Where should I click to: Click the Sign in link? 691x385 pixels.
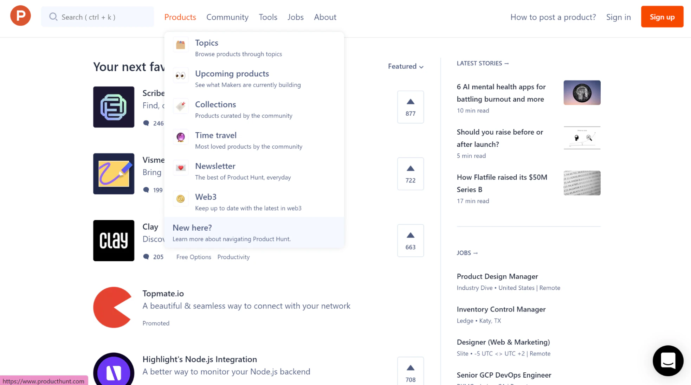tap(618, 17)
